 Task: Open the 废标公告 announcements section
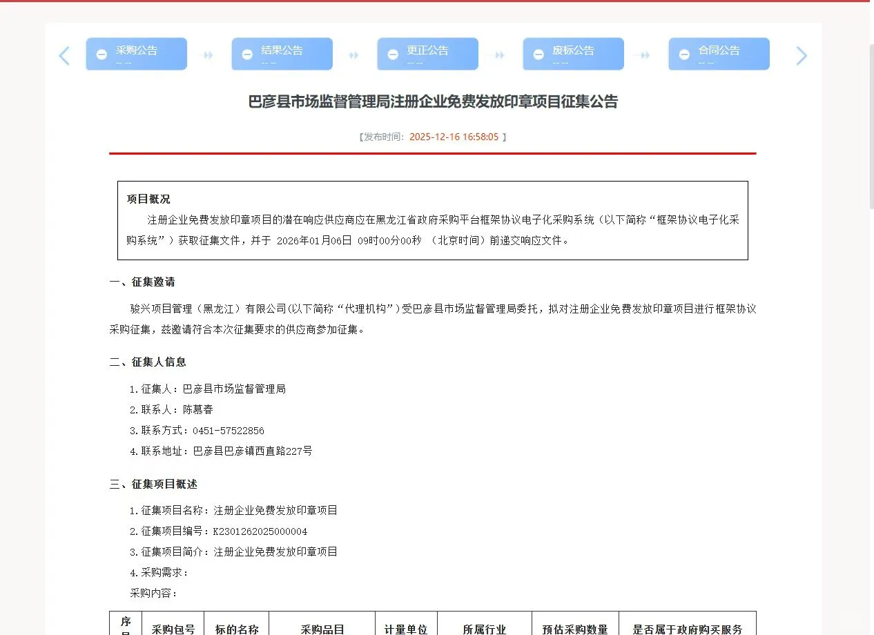pyautogui.click(x=573, y=53)
